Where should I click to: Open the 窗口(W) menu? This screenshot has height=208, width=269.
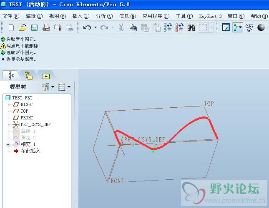coord(236,16)
